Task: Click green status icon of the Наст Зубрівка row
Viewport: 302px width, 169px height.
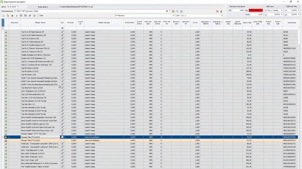Action: (x=6, y=91)
